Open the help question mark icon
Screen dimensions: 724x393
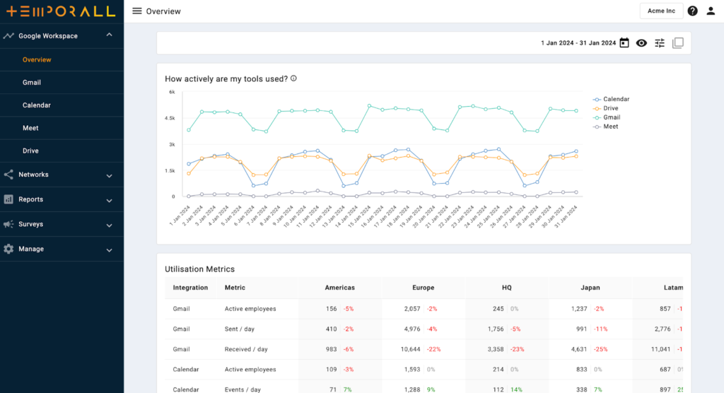[692, 11]
